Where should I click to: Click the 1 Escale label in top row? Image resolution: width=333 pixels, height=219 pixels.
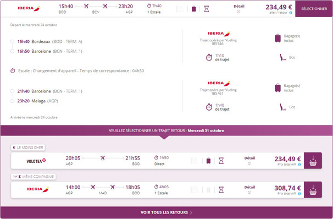(x=154, y=12)
